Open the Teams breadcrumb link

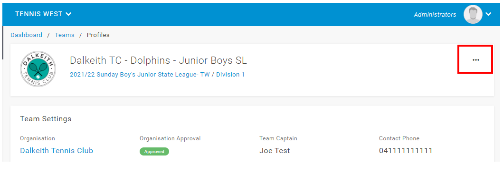point(65,35)
